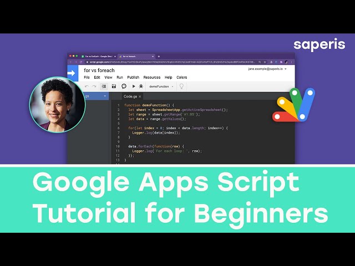Open a new browser tab with plus
The image size is (355, 266).
(x=159, y=57)
